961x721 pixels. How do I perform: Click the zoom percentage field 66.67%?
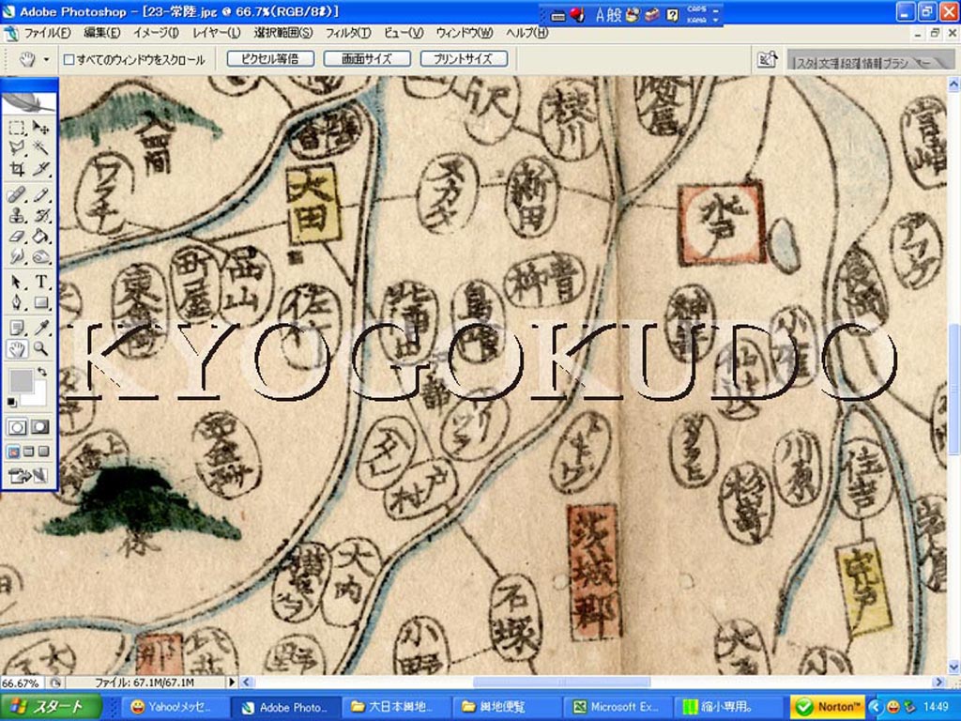pyautogui.click(x=23, y=683)
